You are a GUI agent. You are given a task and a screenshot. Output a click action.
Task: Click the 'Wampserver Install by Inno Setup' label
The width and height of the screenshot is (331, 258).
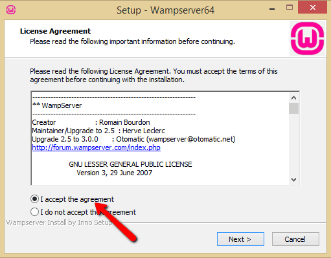tap(59, 222)
